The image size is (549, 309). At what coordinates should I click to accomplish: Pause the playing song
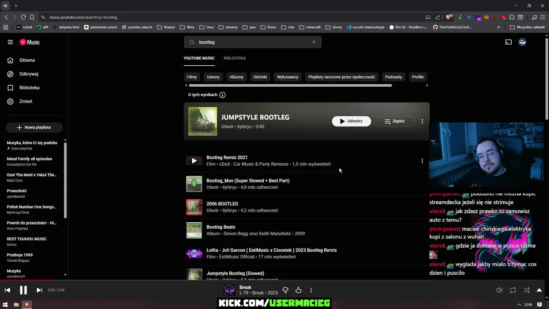click(23, 290)
